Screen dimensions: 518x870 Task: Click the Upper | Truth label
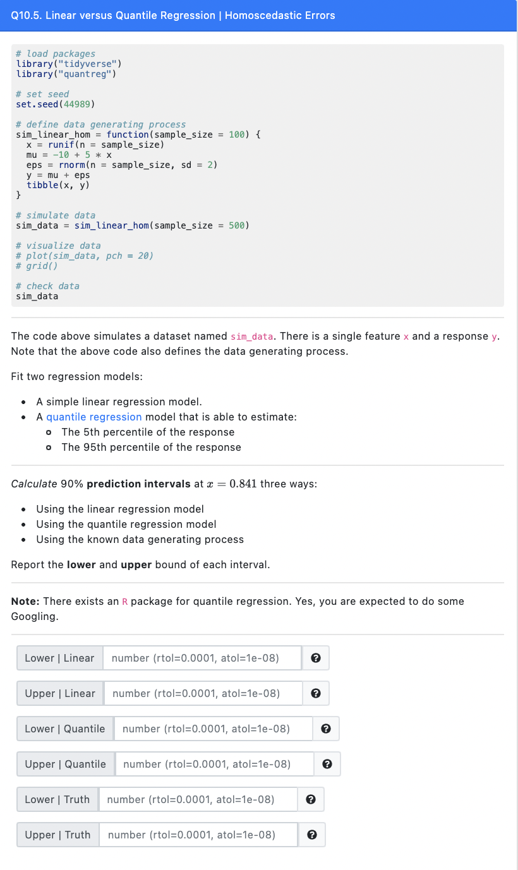pos(57,835)
